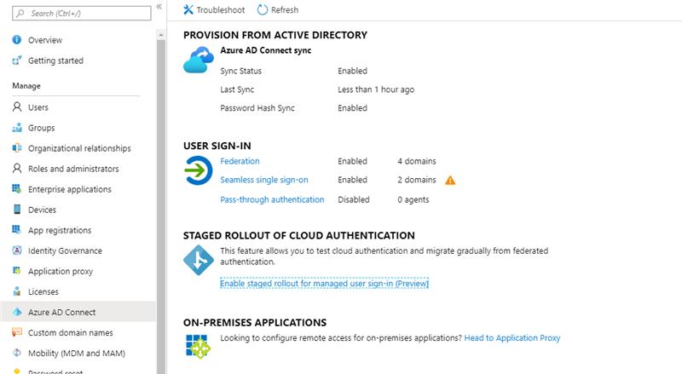Click the sidebar vertical scrollbar

pos(161,170)
